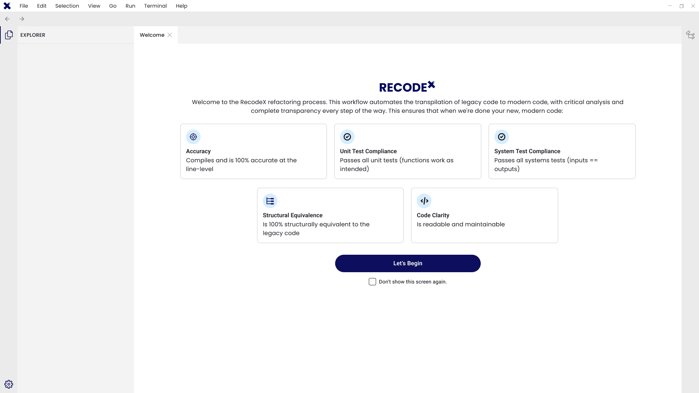This screenshot has width=699, height=393.
Task: Click the back navigation arrow
Action: [7, 19]
